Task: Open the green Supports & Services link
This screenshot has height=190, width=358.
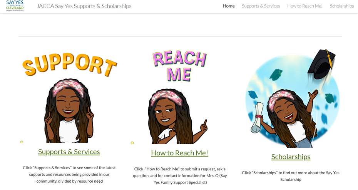Action: [x=69, y=152]
